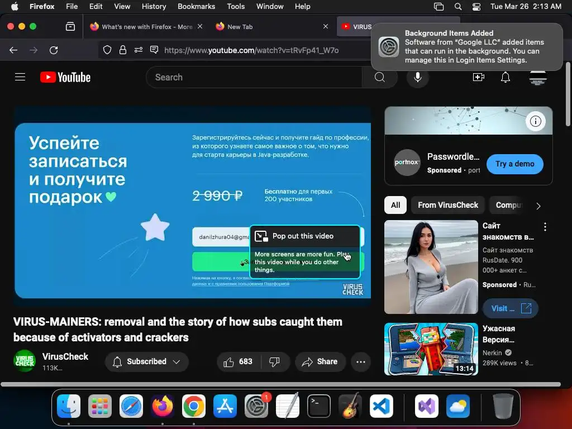Go back with Firefox back arrow
Viewport: 572px width, 429px height.
pyautogui.click(x=13, y=50)
